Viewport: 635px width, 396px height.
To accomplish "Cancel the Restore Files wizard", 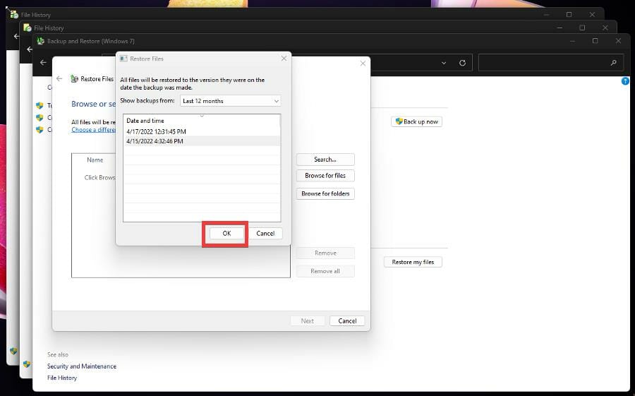I will coord(347,321).
